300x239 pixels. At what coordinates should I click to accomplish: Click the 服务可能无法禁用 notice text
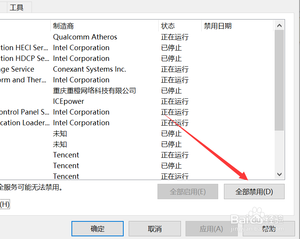[31, 187]
